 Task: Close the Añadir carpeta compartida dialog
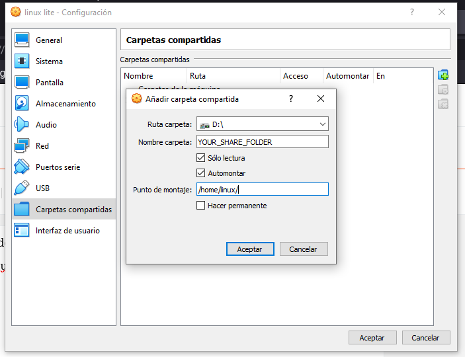tap(321, 99)
